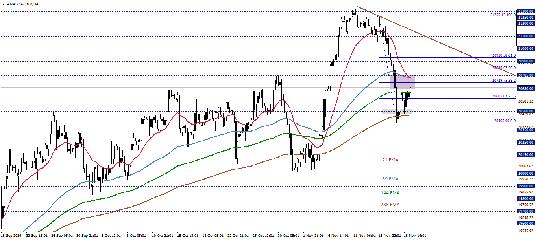Click the 19750.52 axis price value
This screenshot has width=536, height=240.
(x=526, y=205)
